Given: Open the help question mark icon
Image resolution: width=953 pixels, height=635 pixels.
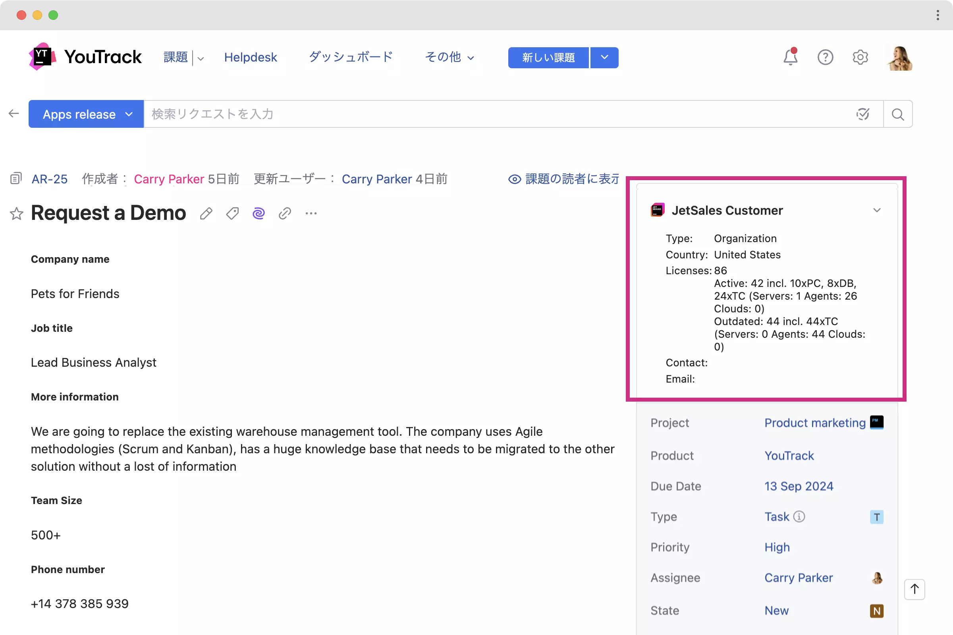Looking at the screenshot, I should (x=825, y=57).
